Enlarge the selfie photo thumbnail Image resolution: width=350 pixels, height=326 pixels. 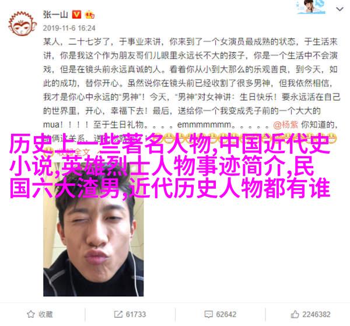click(x=93, y=229)
